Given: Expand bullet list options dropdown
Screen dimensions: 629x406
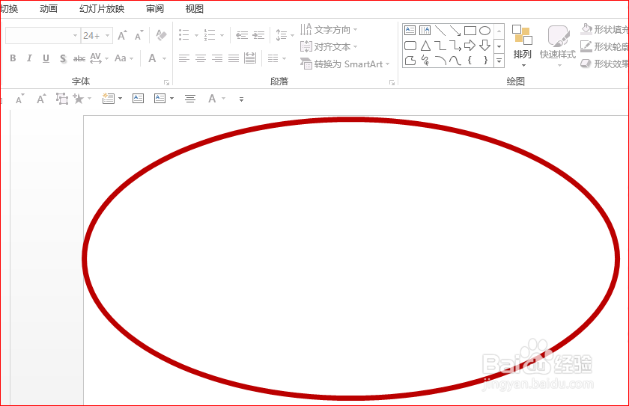Looking at the screenshot, I should 196,35.
